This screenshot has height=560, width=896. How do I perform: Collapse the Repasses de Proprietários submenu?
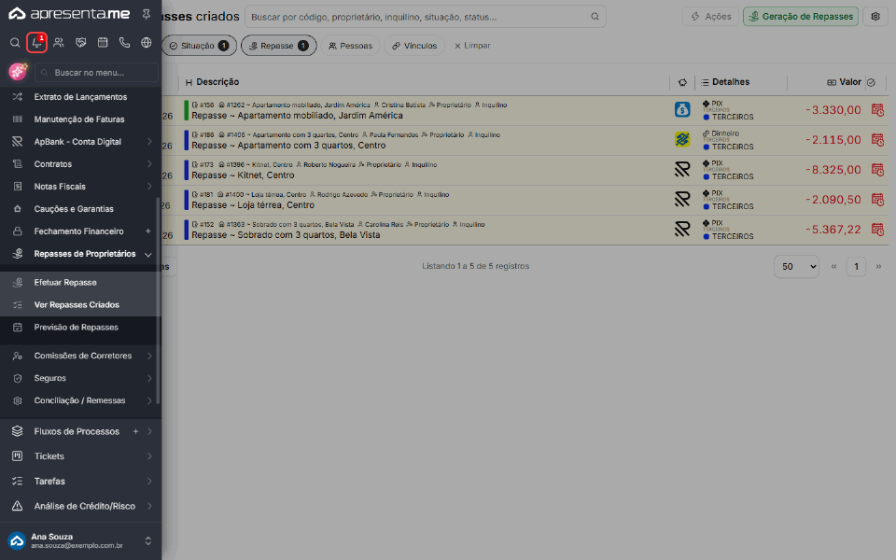[148, 254]
